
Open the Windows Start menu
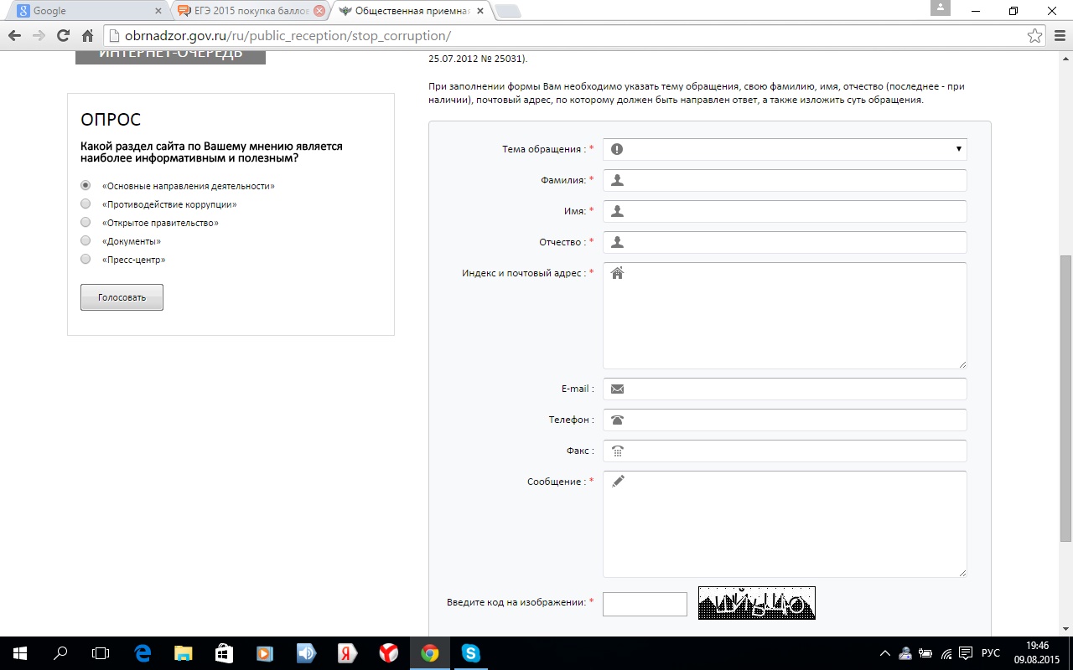click(x=19, y=653)
